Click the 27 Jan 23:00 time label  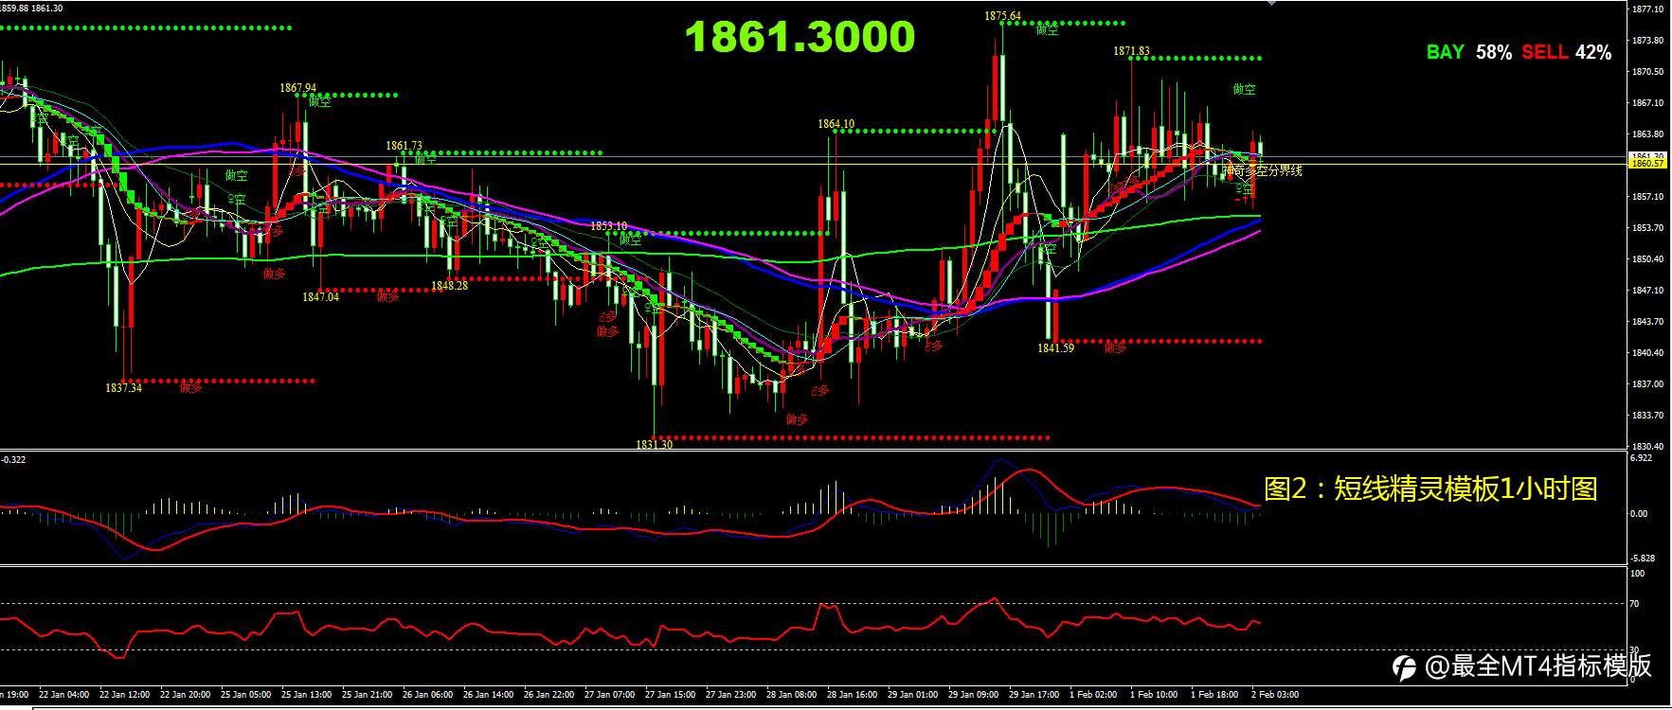[x=730, y=695]
